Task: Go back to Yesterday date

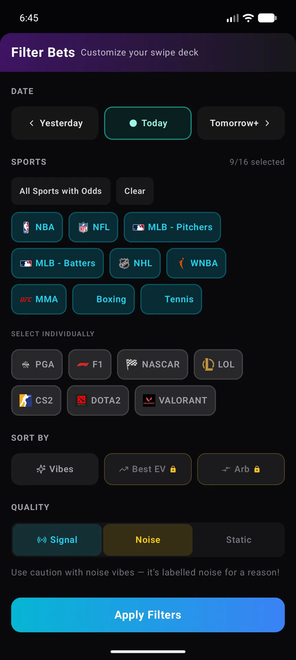Action: point(55,123)
